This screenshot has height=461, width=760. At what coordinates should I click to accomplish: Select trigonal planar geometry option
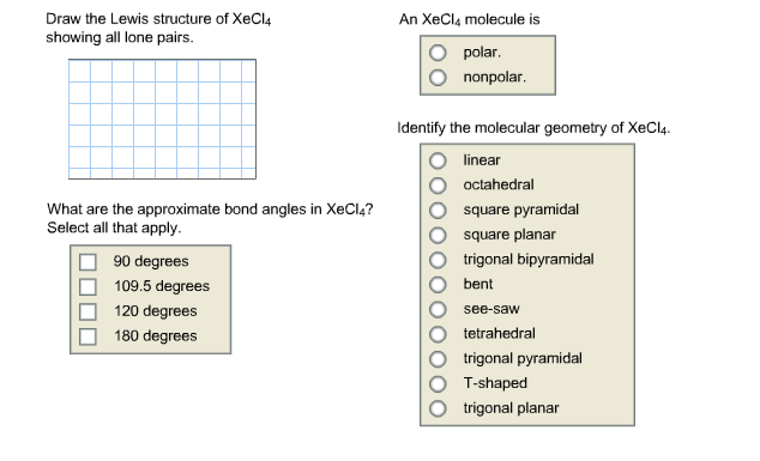pyautogui.click(x=437, y=408)
